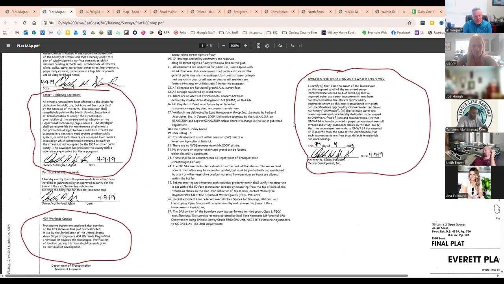Open the Al's Stuff bookmark folder
This screenshot has height=284, width=504.
[x=229, y=33]
